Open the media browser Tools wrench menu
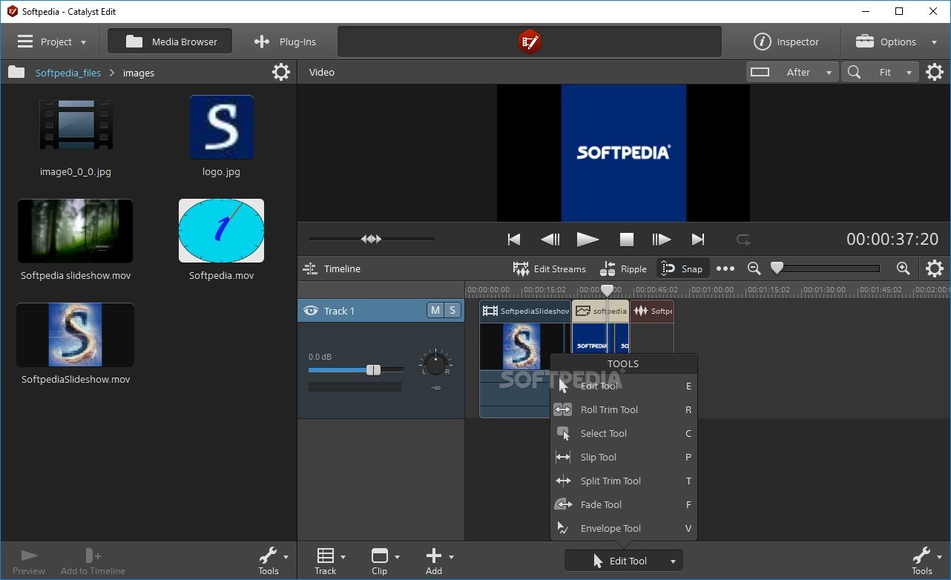Viewport: 951px width, 580px height. pyautogui.click(x=272, y=561)
